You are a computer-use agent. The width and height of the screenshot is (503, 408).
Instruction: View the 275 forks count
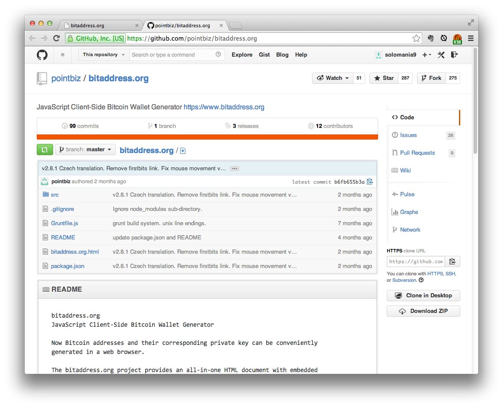452,78
